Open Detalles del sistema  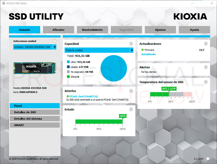click(x=35, y=119)
